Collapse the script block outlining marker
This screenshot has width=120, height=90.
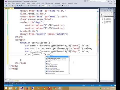(x=8, y=40)
